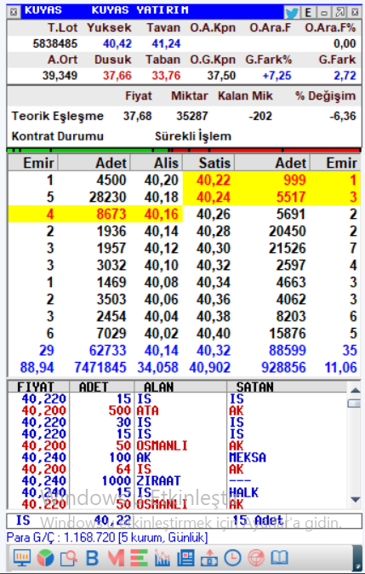Screen dimensions: 365x574
Task: Click the magnifier search document icon
Action: (x=69, y=558)
